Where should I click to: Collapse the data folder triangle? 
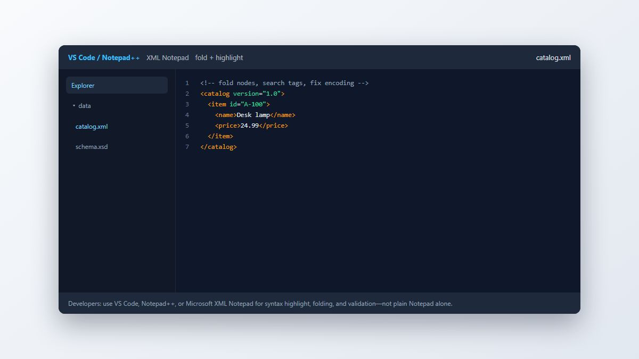click(x=74, y=106)
